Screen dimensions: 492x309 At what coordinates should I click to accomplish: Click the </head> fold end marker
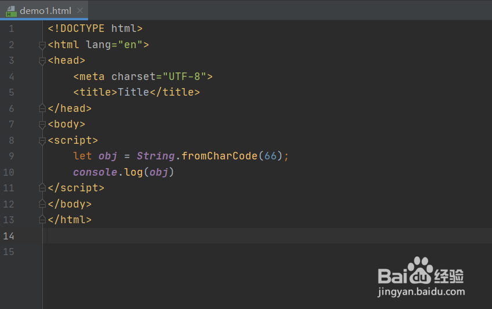click(x=42, y=108)
